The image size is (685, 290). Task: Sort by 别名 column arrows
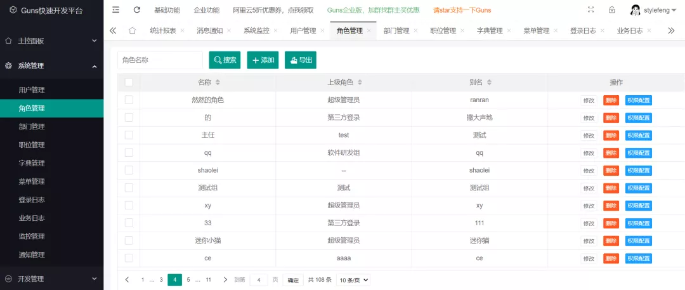coord(489,82)
